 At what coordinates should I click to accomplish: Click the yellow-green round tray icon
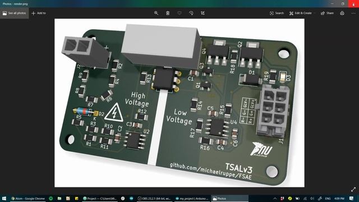pos(290,198)
